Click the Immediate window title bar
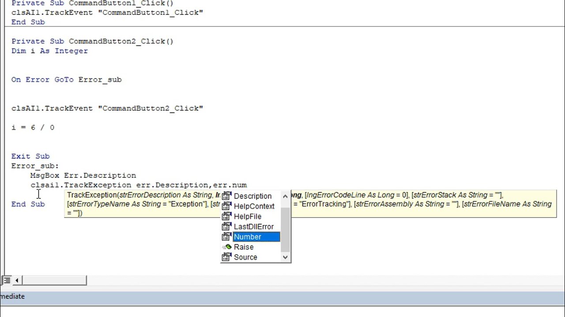This screenshot has width=565, height=317. click(x=282, y=297)
